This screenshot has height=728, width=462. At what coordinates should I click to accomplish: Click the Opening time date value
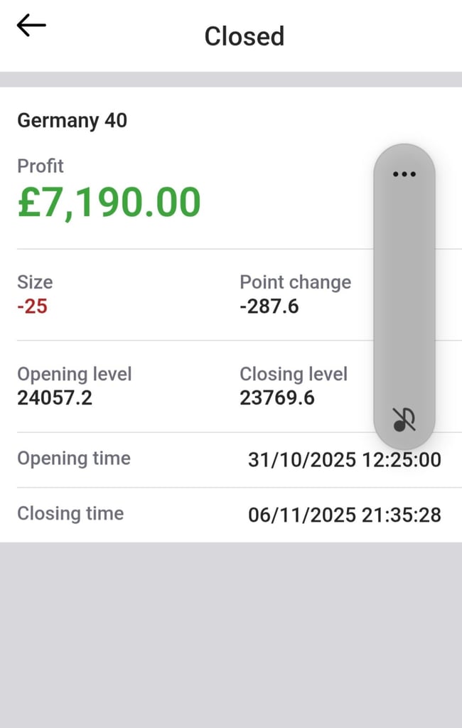click(345, 460)
